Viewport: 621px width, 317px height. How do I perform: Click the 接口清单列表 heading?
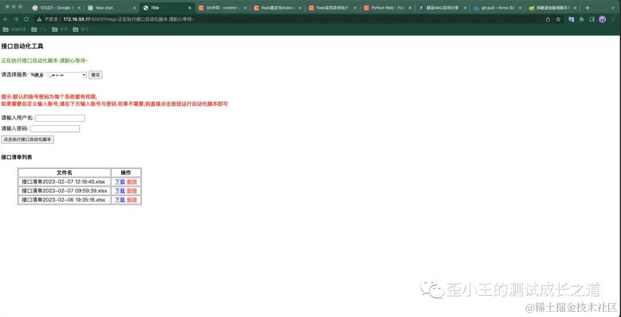(17, 157)
